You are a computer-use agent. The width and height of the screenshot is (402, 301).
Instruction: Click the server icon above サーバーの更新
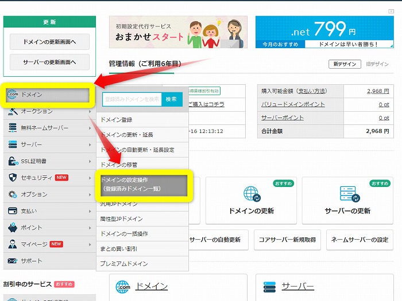click(348, 194)
